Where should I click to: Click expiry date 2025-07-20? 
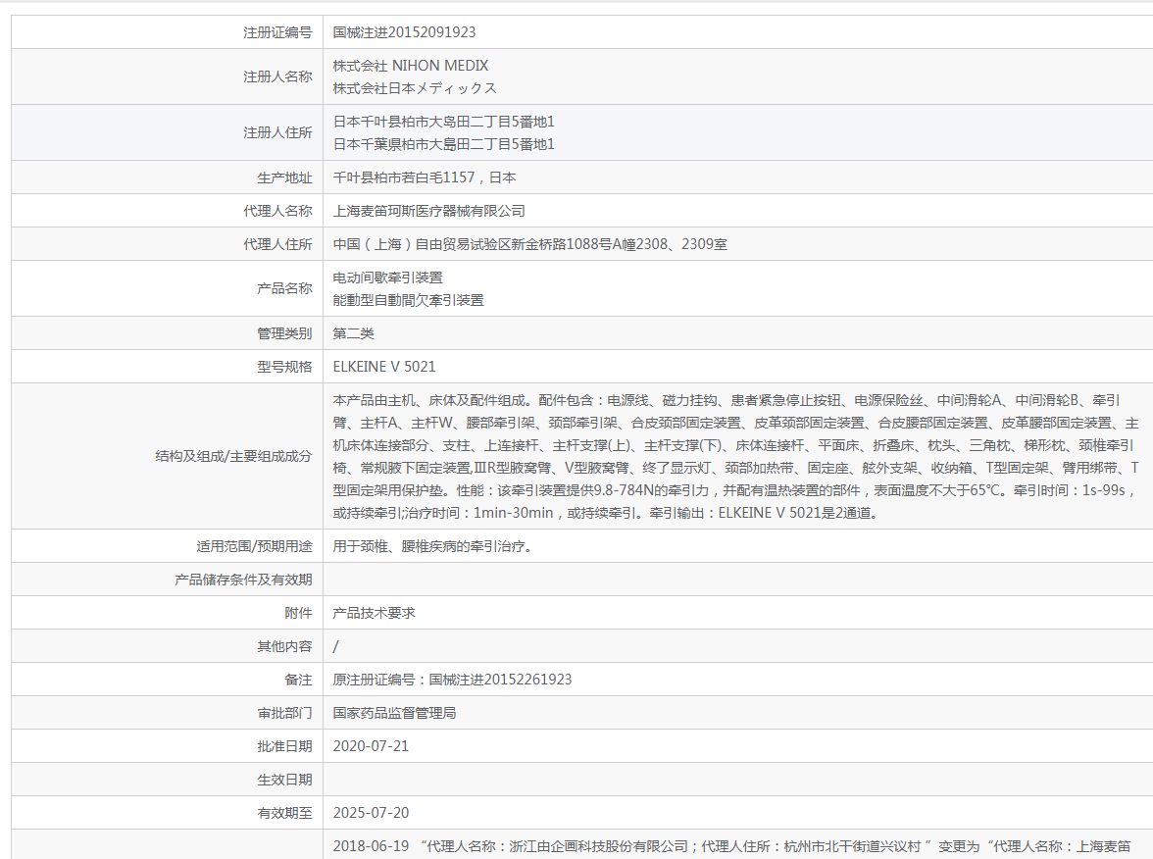(371, 813)
